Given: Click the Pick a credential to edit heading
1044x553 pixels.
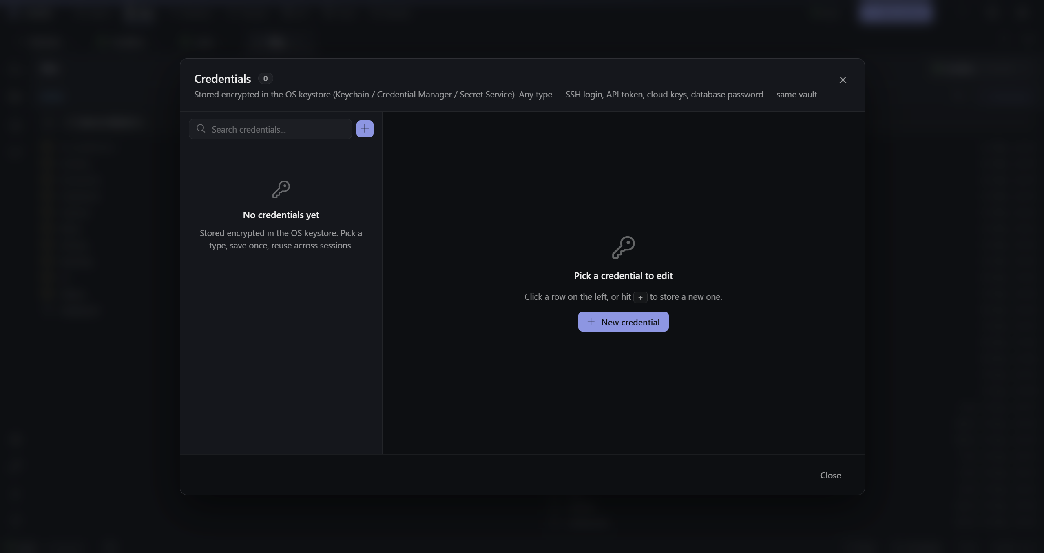Looking at the screenshot, I should click(x=623, y=276).
